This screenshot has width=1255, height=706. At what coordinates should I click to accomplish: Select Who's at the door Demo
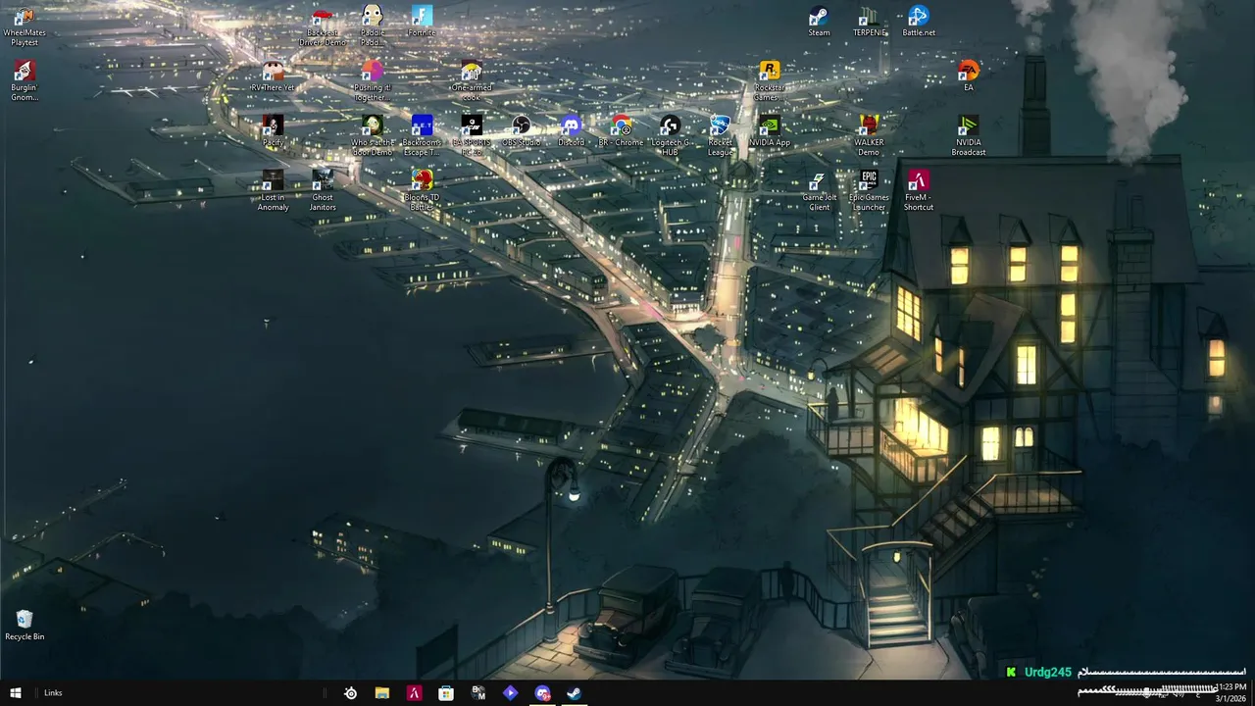pyautogui.click(x=373, y=135)
